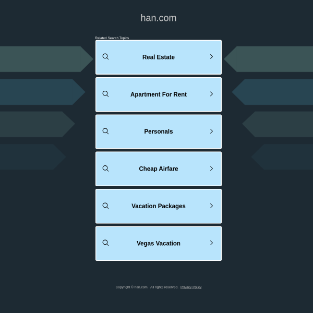Screen dimensions: 313x313
Task: Click the search icon beside Cheap Airfare
Action: click(x=105, y=168)
